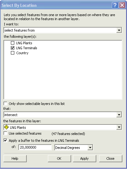The width and height of the screenshot is (127, 169).
Task: Click the Close button at bottom right
Action: click(x=111, y=158)
